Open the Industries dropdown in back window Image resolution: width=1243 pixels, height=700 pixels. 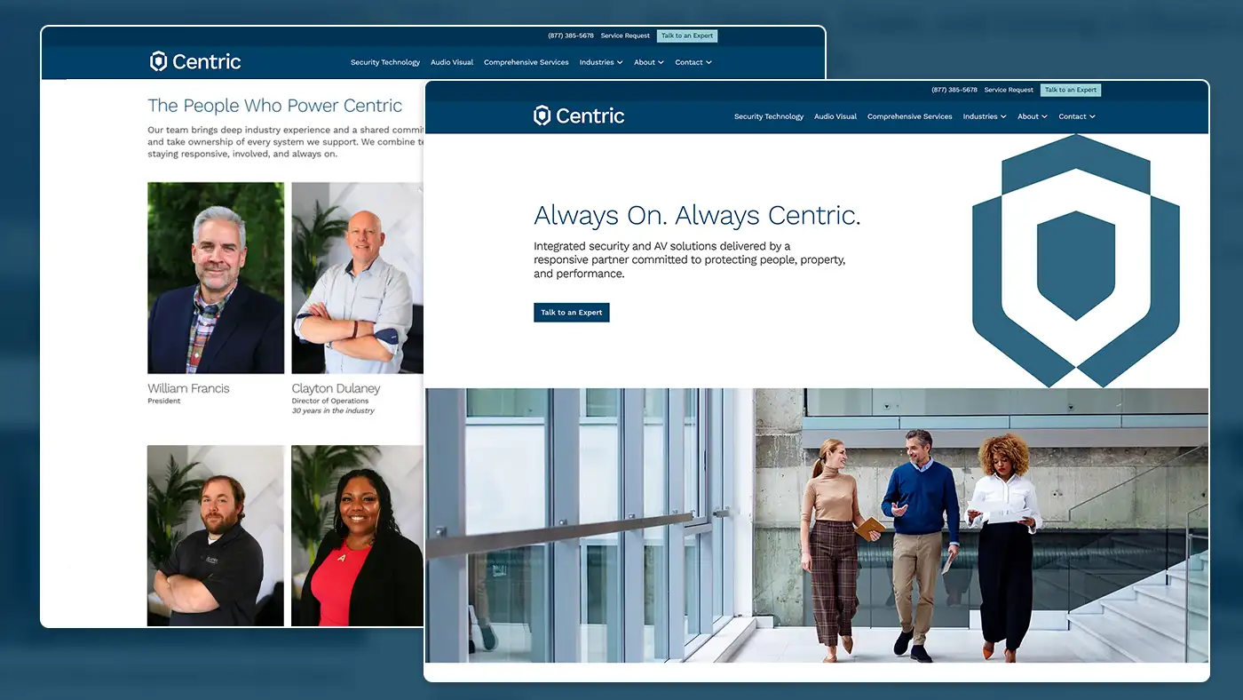click(x=601, y=62)
